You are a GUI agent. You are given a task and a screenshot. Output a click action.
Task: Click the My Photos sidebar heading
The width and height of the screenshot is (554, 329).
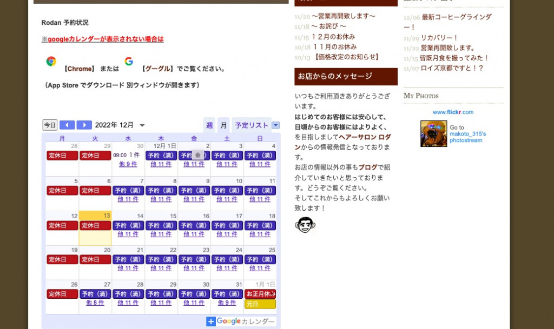tap(421, 96)
